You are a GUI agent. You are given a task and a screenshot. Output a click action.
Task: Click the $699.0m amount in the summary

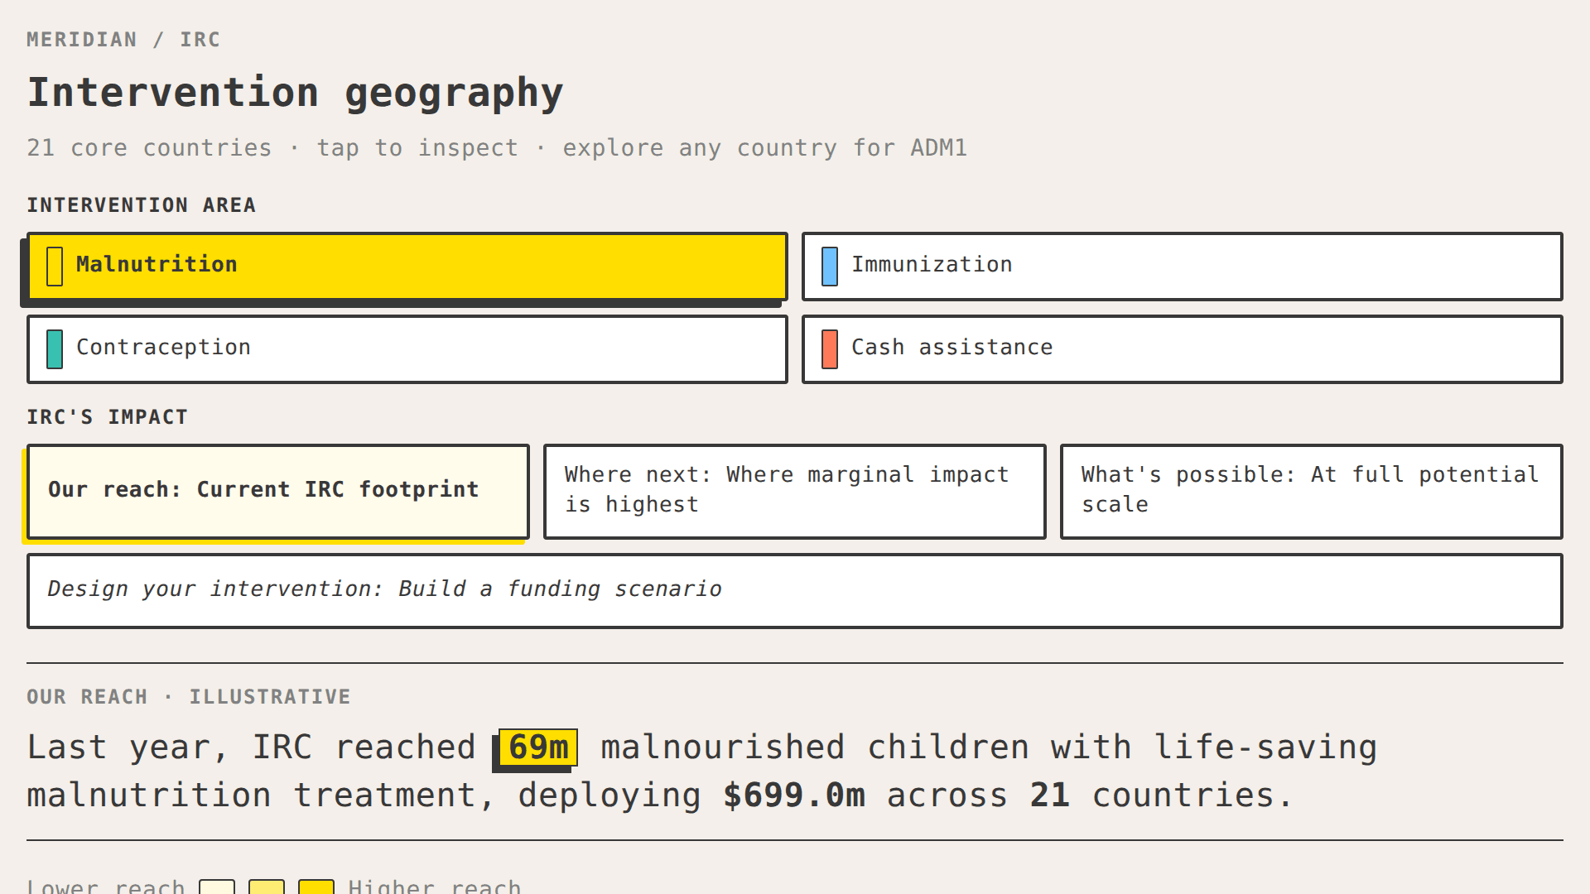(793, 795)
